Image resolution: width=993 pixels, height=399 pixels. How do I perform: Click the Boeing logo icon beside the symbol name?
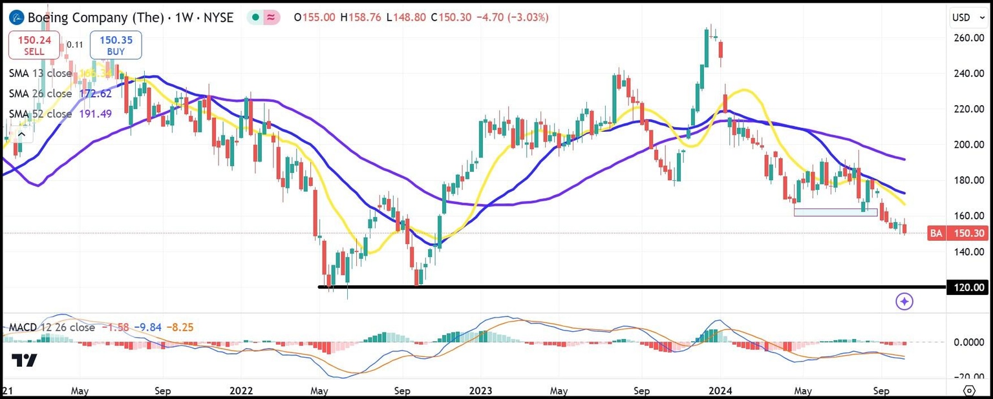point(16,17)
